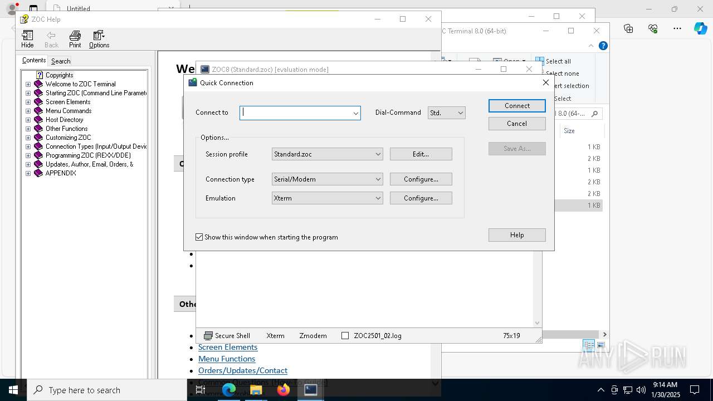Open the Emulation Xterm dropdown
This screenshot has height=401, width=713.
point(378,198)
